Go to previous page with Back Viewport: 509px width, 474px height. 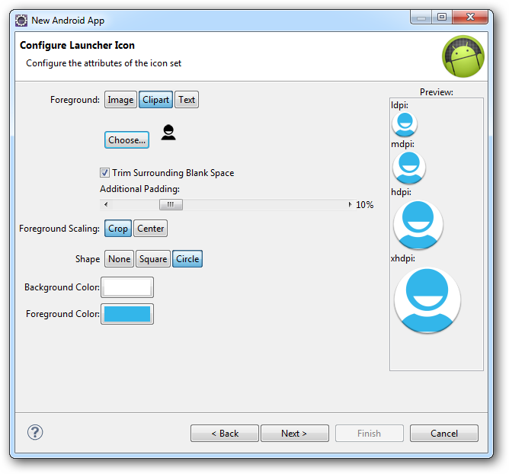click(225, 433)
